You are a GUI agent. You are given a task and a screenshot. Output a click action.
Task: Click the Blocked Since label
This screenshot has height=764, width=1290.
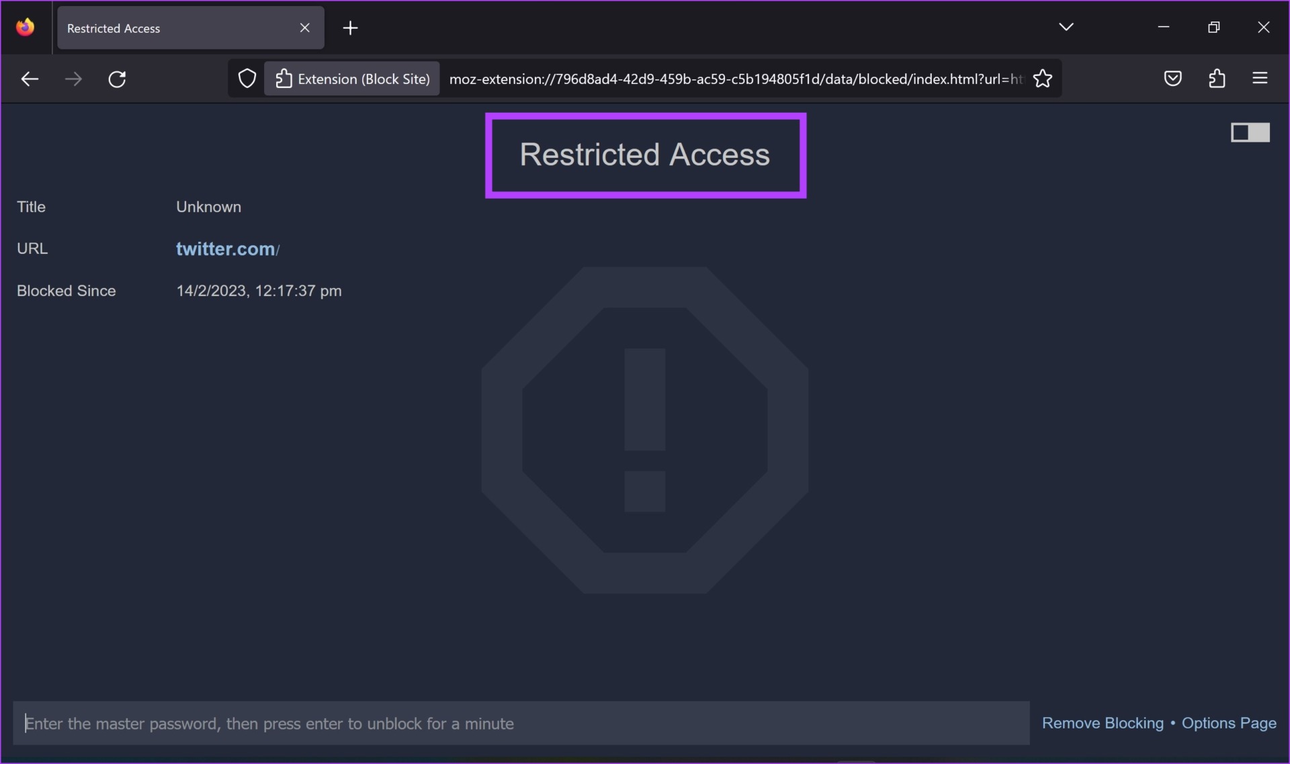[67, 291]
